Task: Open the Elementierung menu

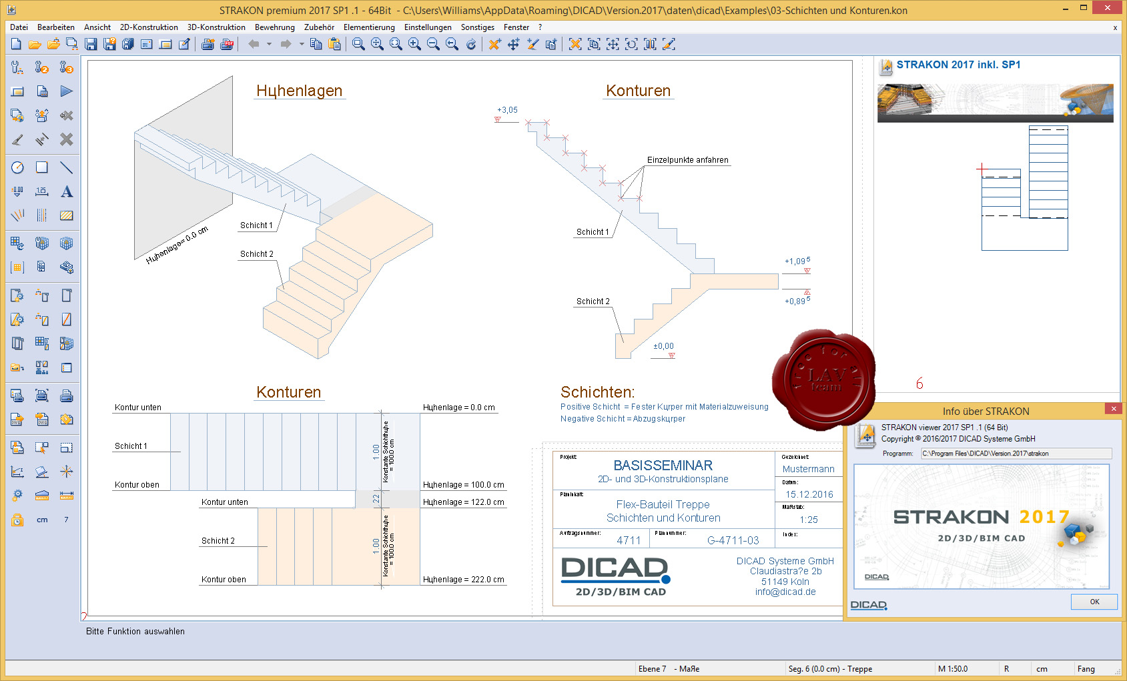Action: (369, 27)
